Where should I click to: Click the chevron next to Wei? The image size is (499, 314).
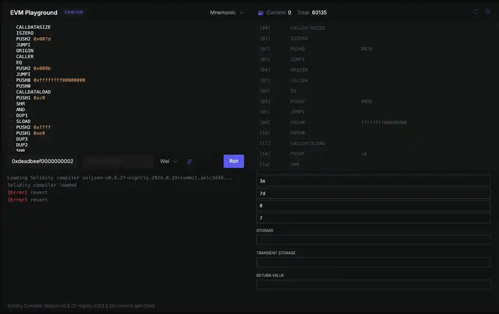175,162
